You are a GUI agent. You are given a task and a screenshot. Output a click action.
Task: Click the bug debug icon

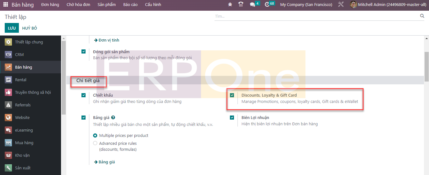pyautogui.click(x=230, y=5)
